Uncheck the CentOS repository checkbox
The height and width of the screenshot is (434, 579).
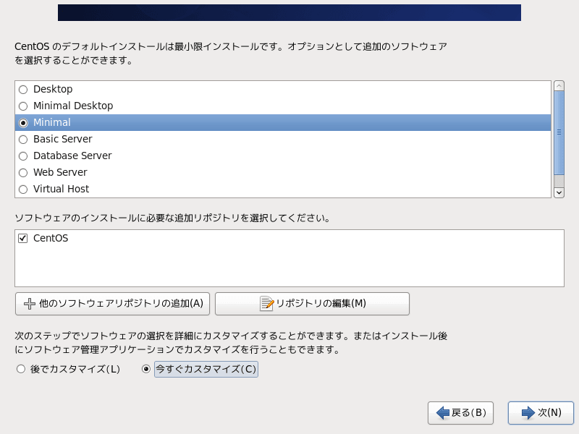click(22, 237)
